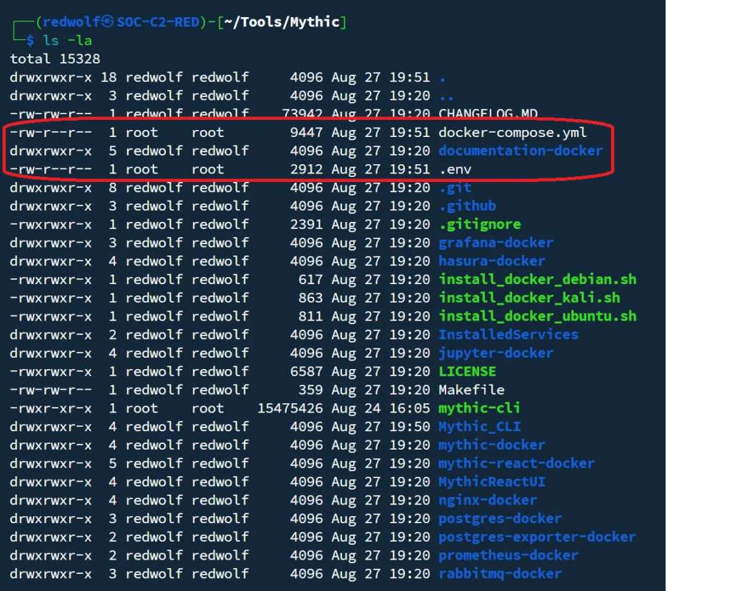Click the 6587 size of LICENSE

click(x=306, y=371)
